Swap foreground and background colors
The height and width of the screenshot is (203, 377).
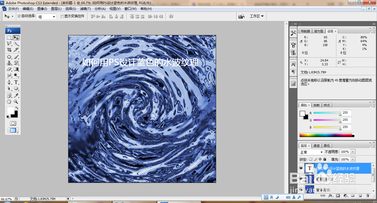coord(17,108)
